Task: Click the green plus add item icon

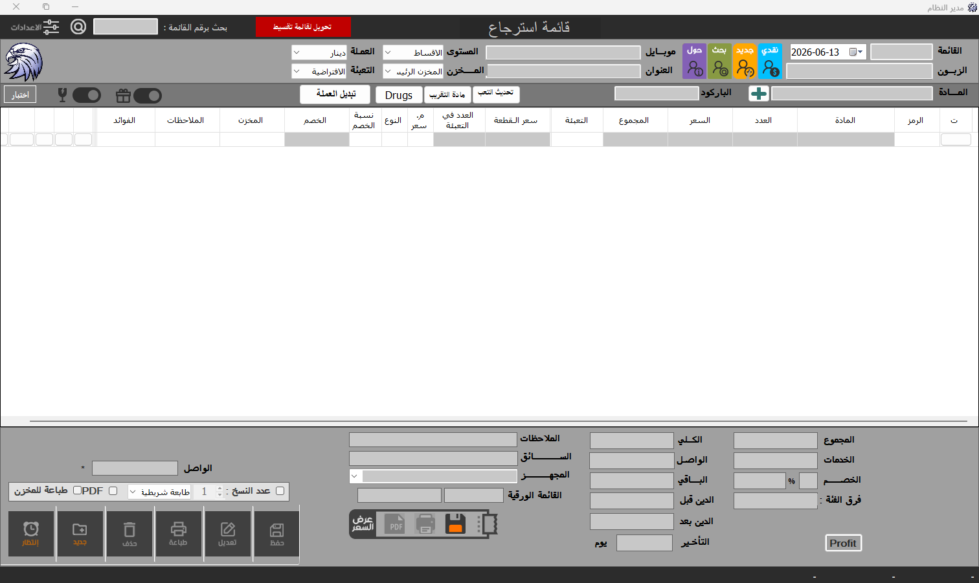Action: click(x=758, y=94)
